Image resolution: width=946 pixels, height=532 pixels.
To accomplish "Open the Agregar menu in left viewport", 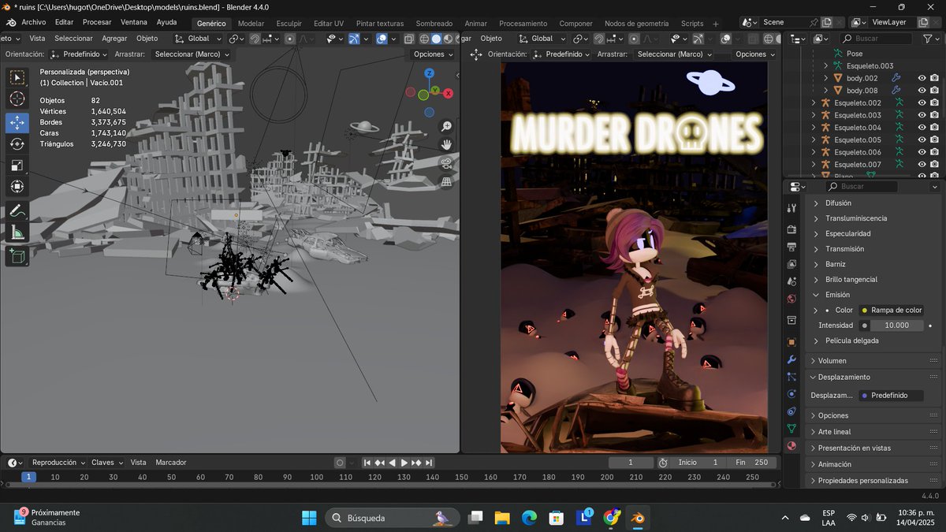I will 114,38.
